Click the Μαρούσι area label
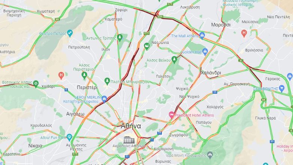Viewport: 293px width, 165px height. (x=221, y=25)
